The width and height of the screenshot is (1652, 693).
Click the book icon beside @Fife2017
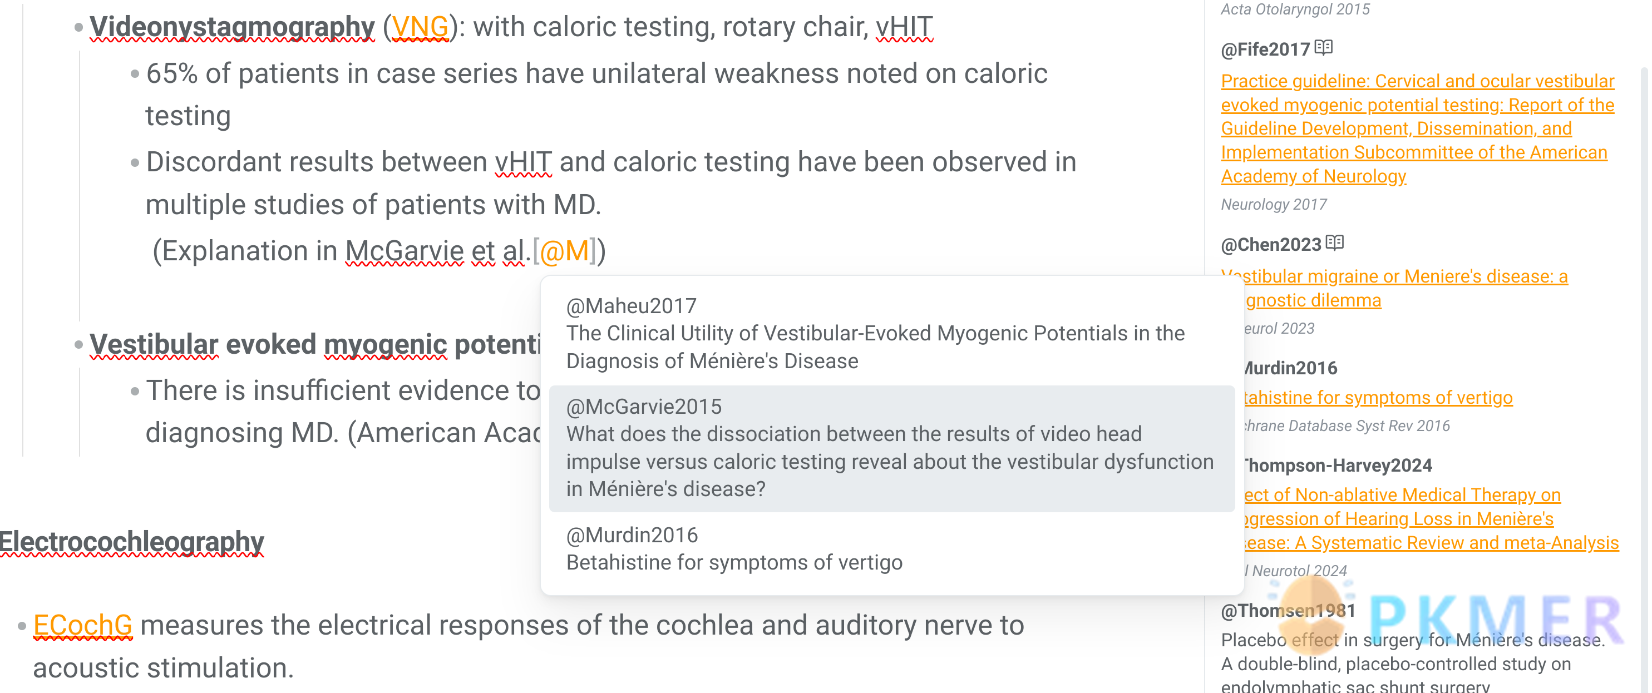click(1323, 48)
